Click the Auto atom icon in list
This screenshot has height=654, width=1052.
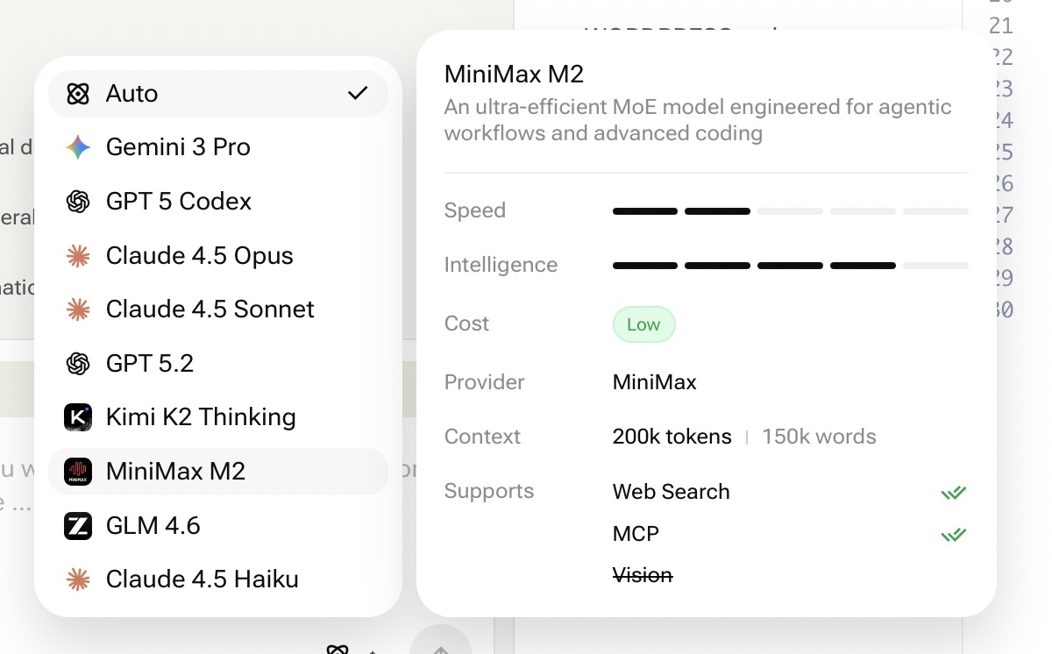tap(78, 94)
